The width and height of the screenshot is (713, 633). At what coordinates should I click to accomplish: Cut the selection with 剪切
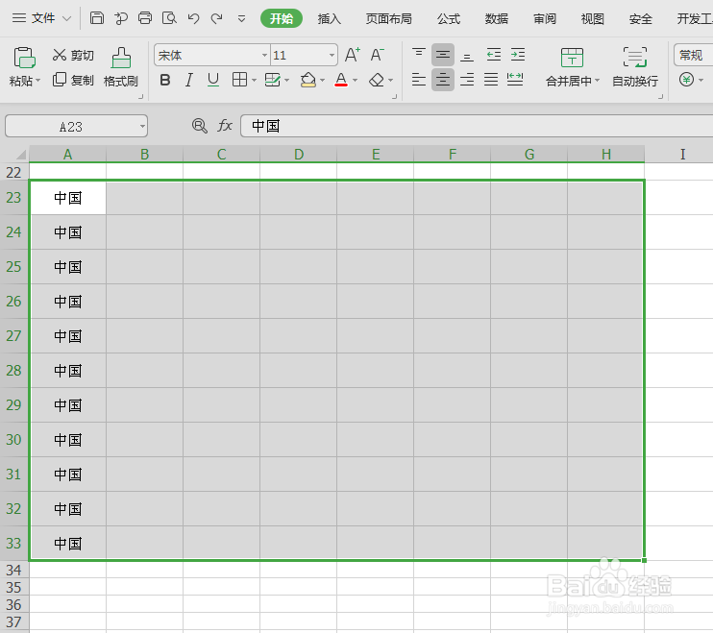pos(73,55)
